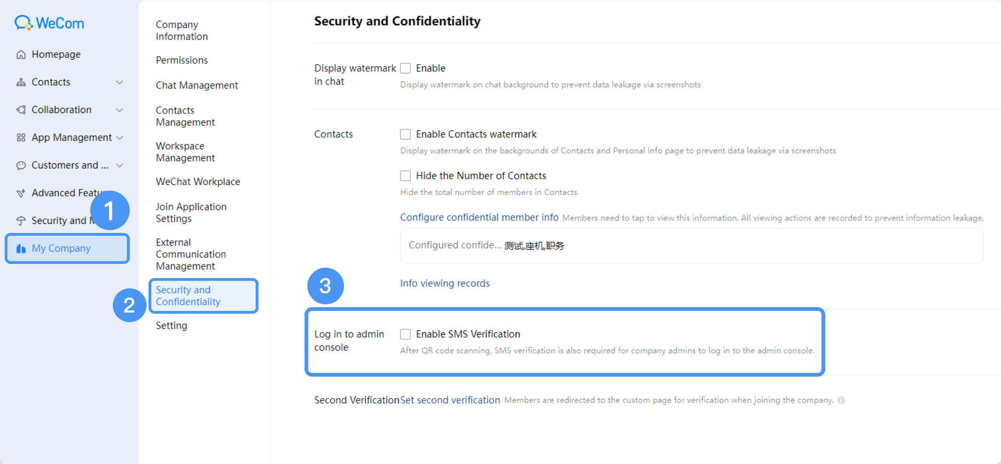Screen dimensions: 1001x464
Task: Expand App Management chevron
Action: pyautogui.click(x=120, y=138)
